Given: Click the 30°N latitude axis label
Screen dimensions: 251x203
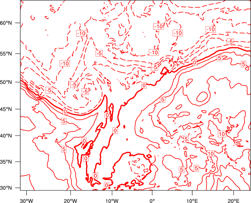Looking at the screenshot, I should tap(6, 188).
